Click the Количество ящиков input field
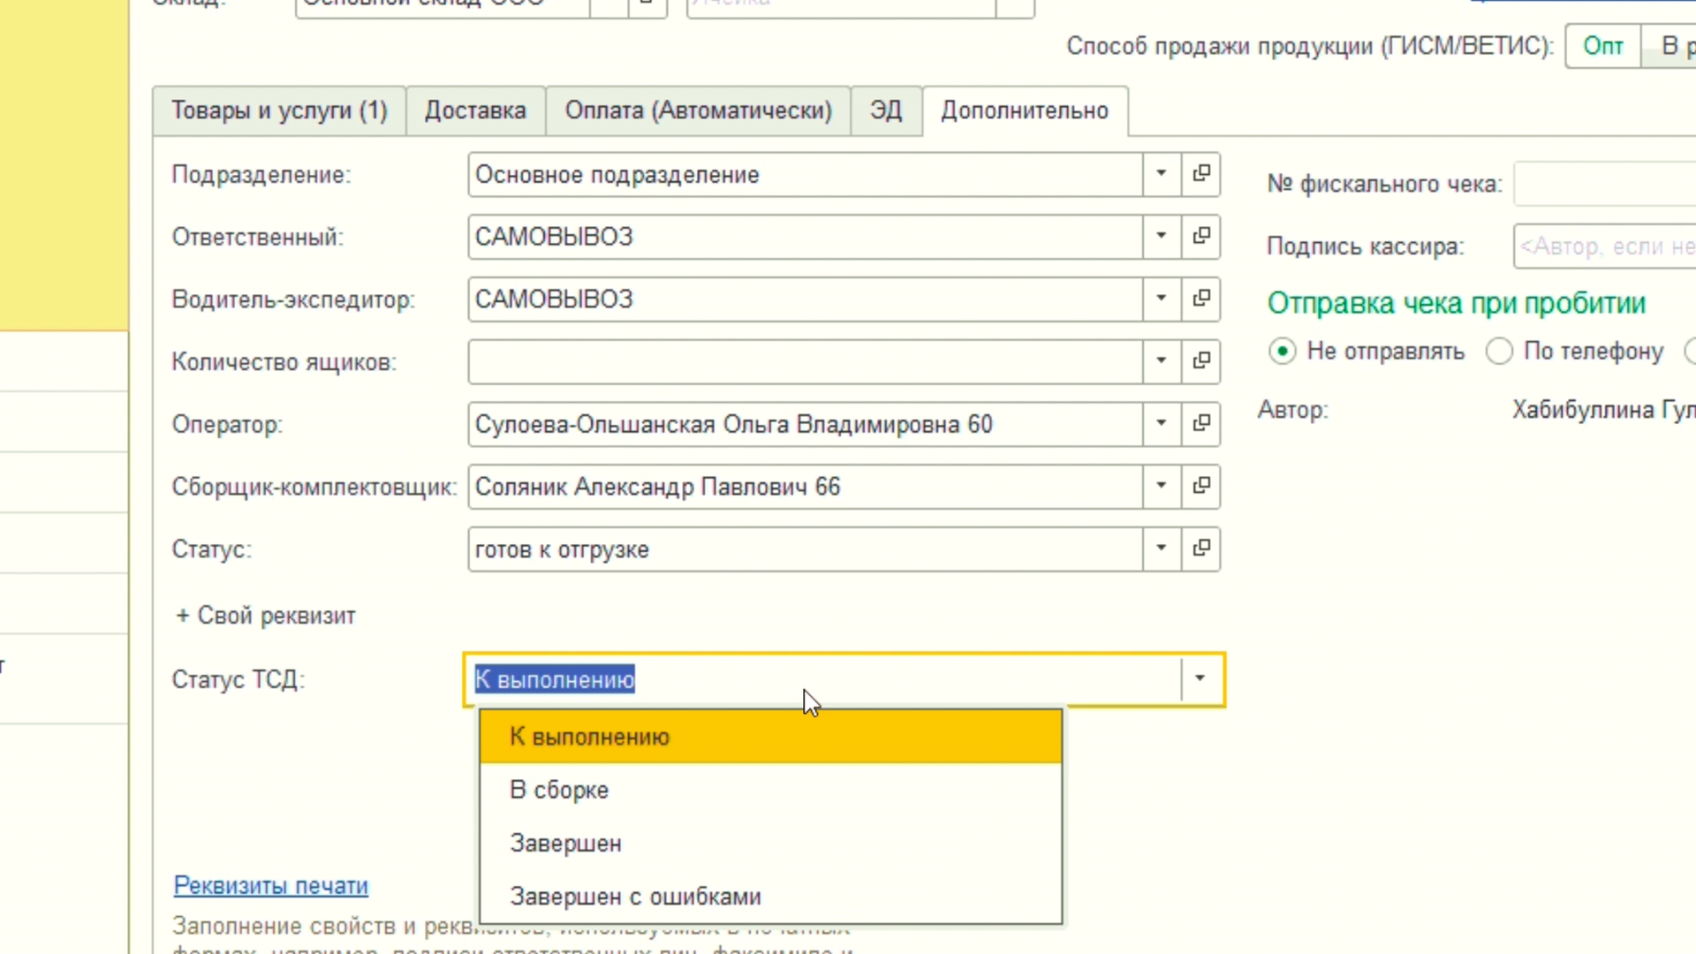This screenshot has height=954, width=1696. coord(806,361)
